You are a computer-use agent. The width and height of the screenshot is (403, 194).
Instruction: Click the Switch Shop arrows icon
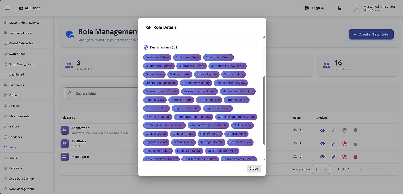tap(6, 54)
